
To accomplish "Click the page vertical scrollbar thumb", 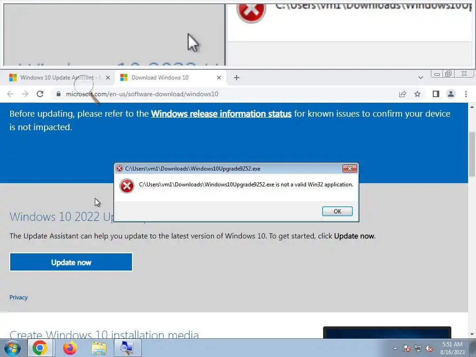I will (x=472, y=154).
